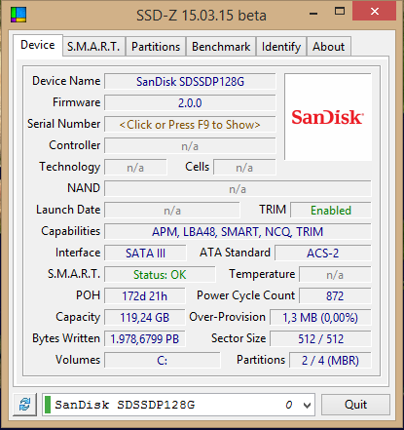Viewport: 404px width, 430px height.
Task: Click the SanDisk logo image
Action: pyautogui.click(x=328, y=117)
